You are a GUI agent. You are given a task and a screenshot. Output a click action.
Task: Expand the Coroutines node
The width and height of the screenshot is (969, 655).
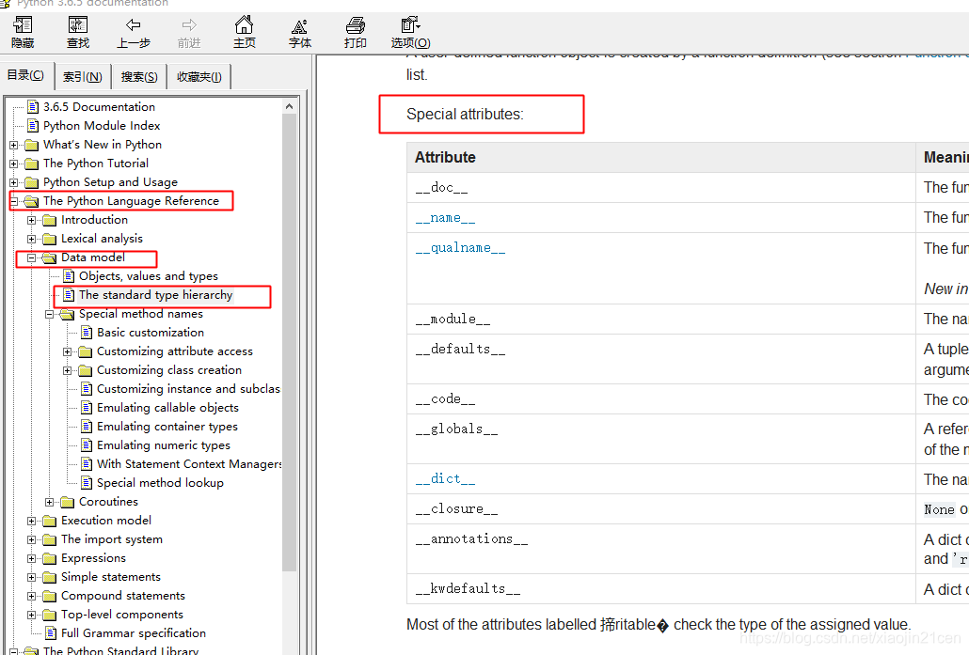(x=50, y=503)
